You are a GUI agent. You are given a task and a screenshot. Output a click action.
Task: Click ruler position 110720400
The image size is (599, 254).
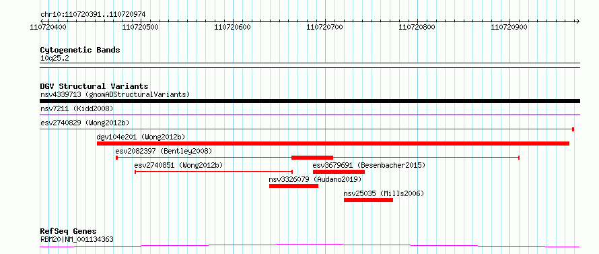(49, 27)
